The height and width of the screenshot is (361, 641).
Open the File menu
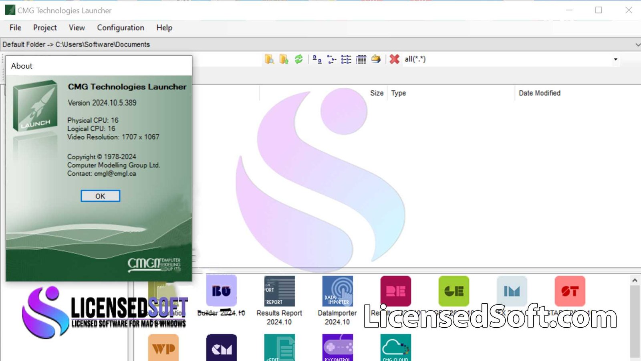click(15, 28)
